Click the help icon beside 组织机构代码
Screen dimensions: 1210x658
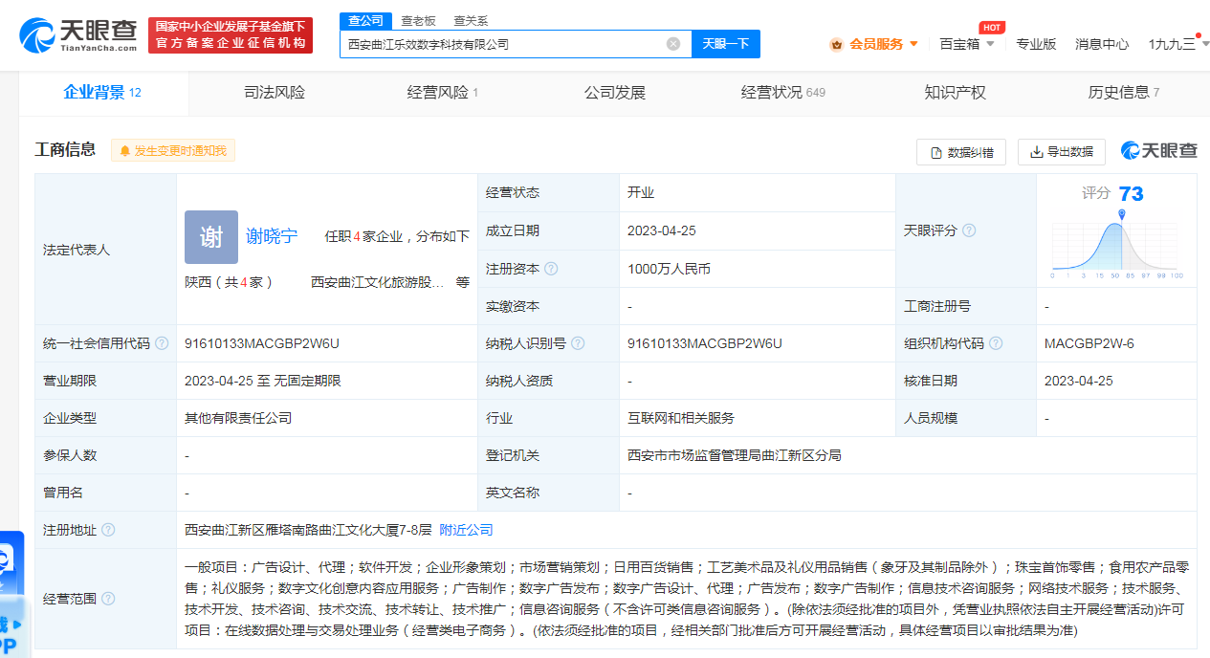click(996, 343)
